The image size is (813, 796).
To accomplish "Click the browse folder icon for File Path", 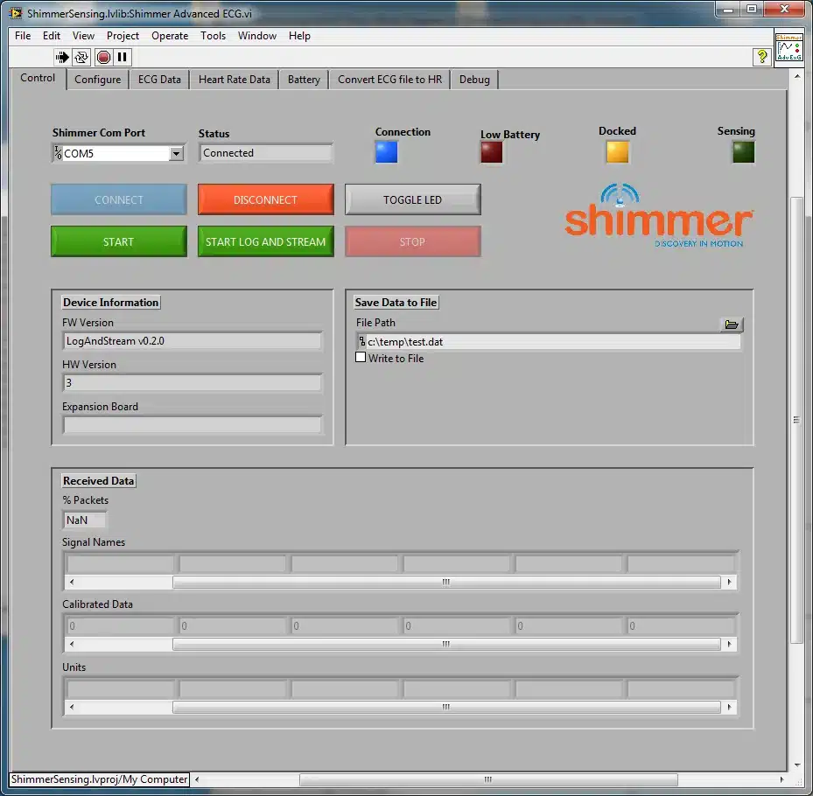I will tap(731, 325).
